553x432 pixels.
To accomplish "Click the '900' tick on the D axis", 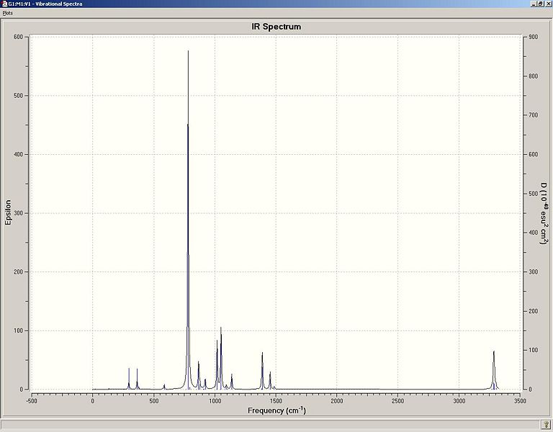I will [x=534, y=37].
